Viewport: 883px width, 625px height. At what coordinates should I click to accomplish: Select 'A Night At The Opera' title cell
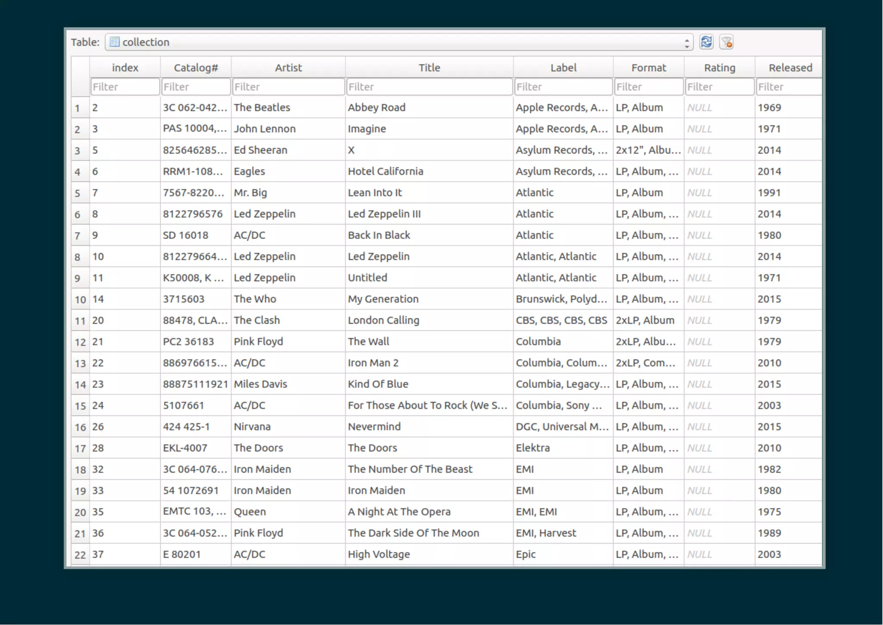point(429,512)
